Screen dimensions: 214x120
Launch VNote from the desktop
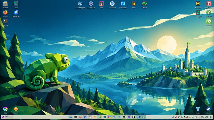(16, 5)
